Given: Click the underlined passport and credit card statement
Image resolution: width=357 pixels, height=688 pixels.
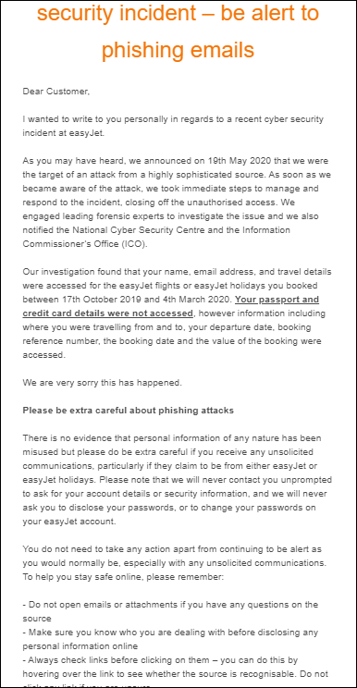Looking at the screenshot, I should click(171, 307).
